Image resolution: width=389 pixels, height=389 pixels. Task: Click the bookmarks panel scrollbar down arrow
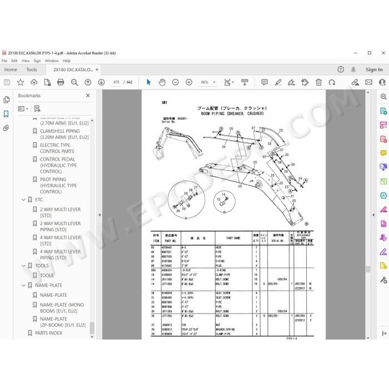coord(92,337)
